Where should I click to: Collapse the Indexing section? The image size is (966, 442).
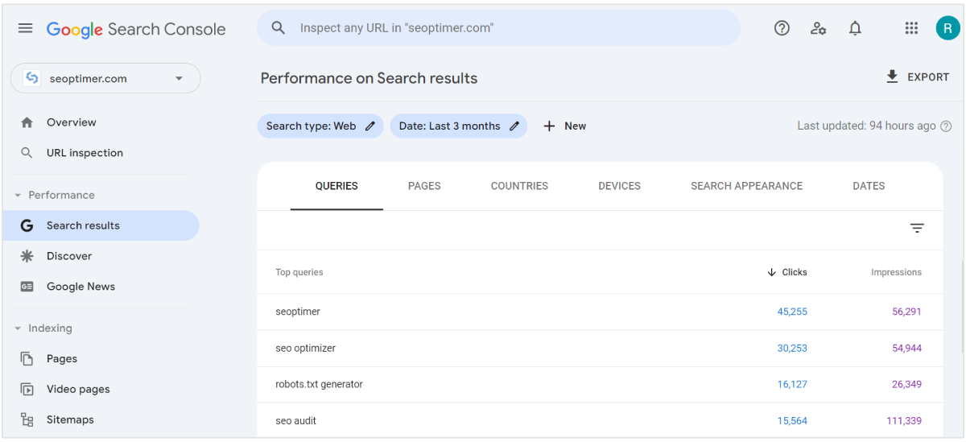19,328
